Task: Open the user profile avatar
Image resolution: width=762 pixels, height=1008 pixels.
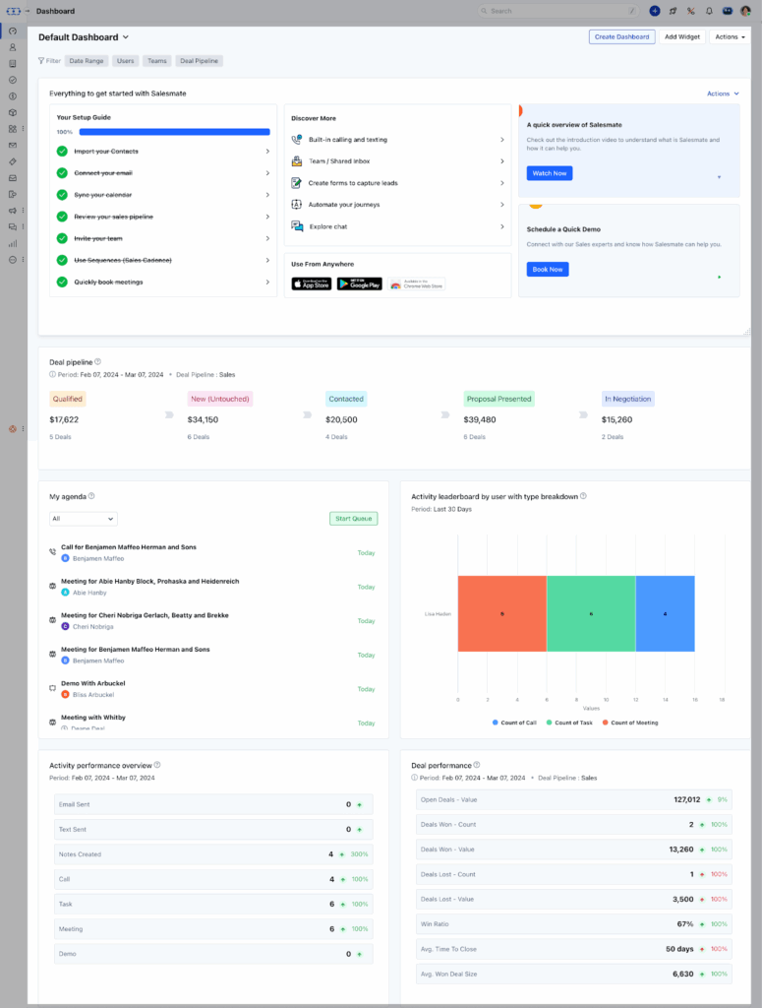Action: [x=745, y=11]
